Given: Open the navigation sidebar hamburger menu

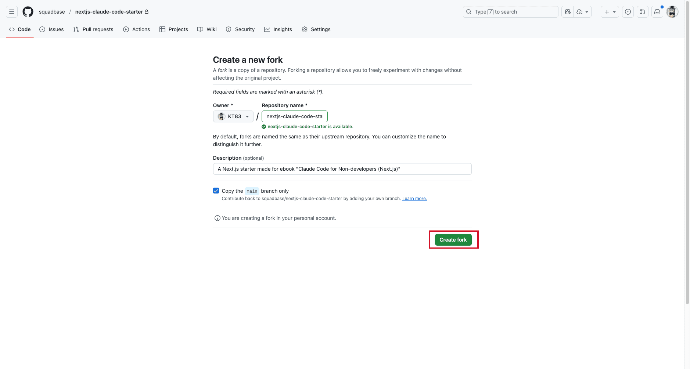Looking at the screenshot, I should pyautogui.click(x=11, y=11).
